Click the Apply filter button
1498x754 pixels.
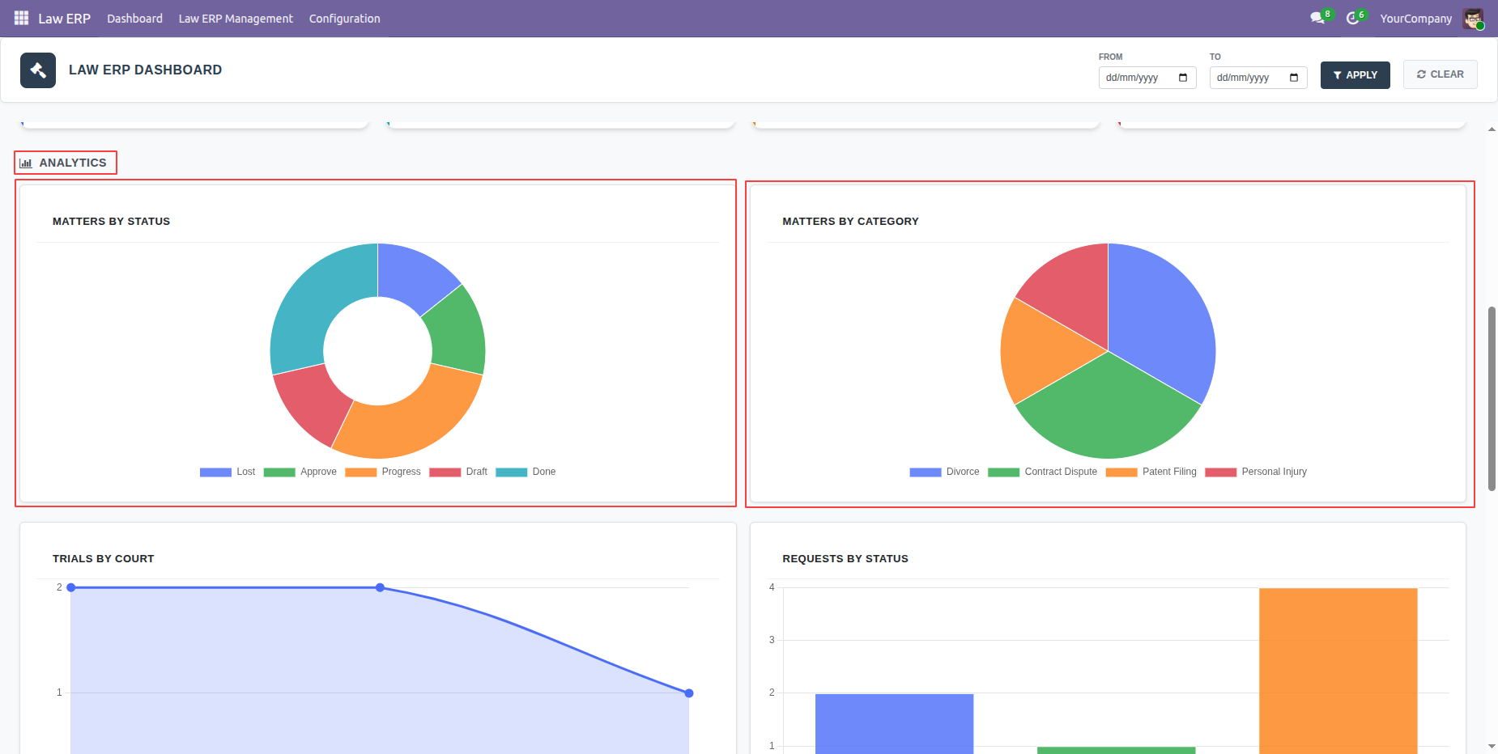click(1355, 75)
